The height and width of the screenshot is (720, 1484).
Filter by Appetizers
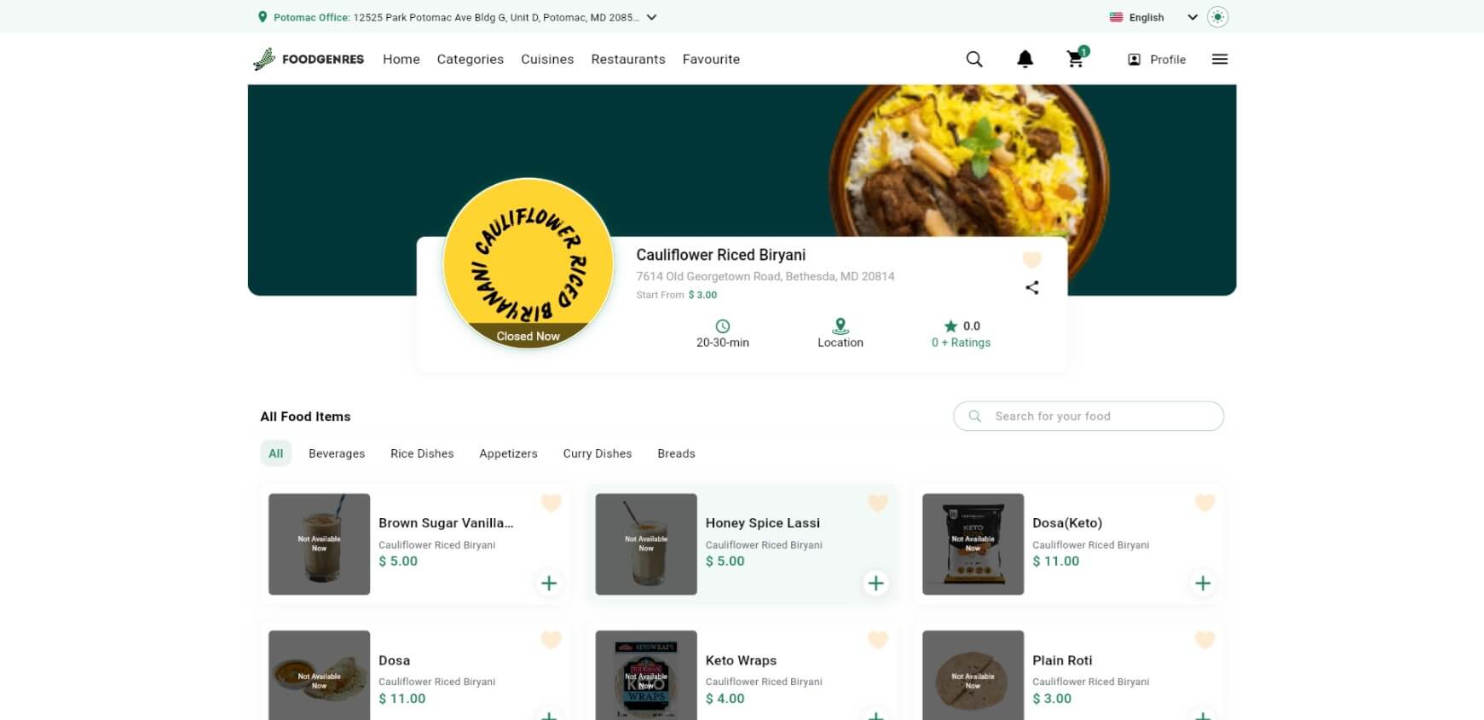tap(508, 453)
